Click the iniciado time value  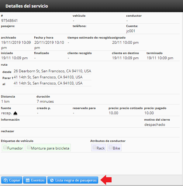click(x=14, y=58)
